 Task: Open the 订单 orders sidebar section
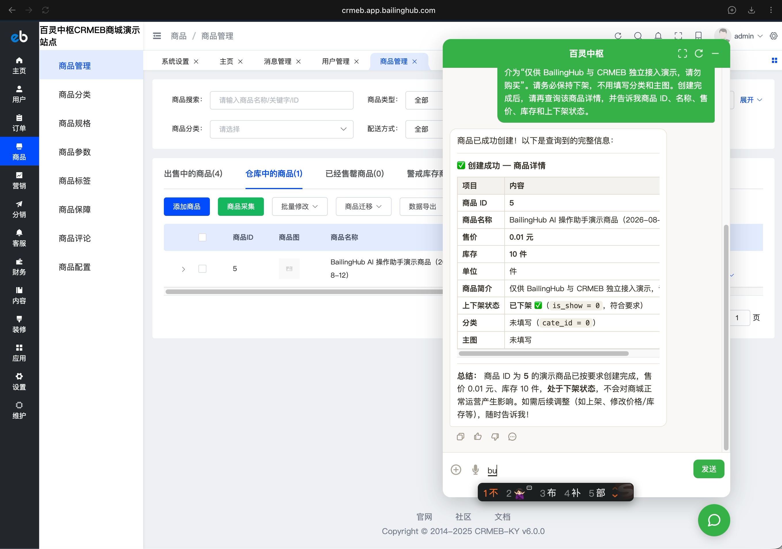point(19,123)
